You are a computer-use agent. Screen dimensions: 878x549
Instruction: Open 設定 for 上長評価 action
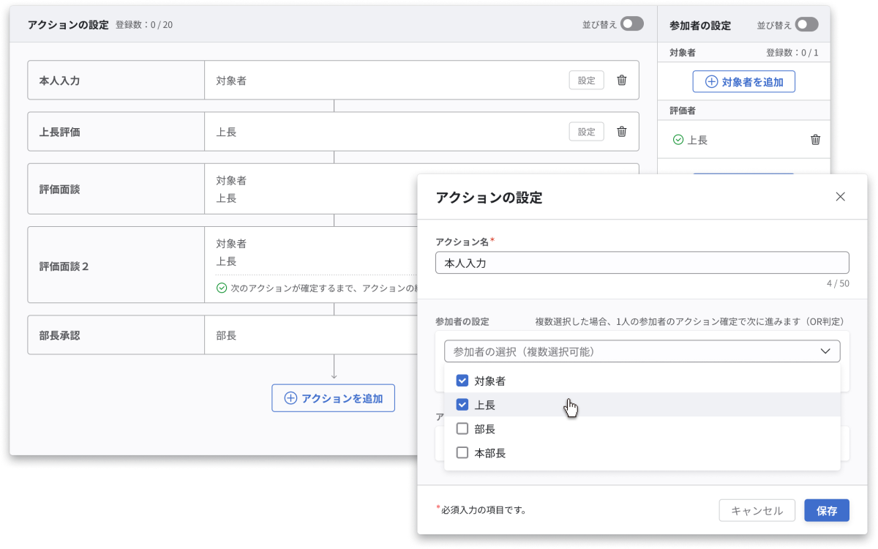[586, 132]
